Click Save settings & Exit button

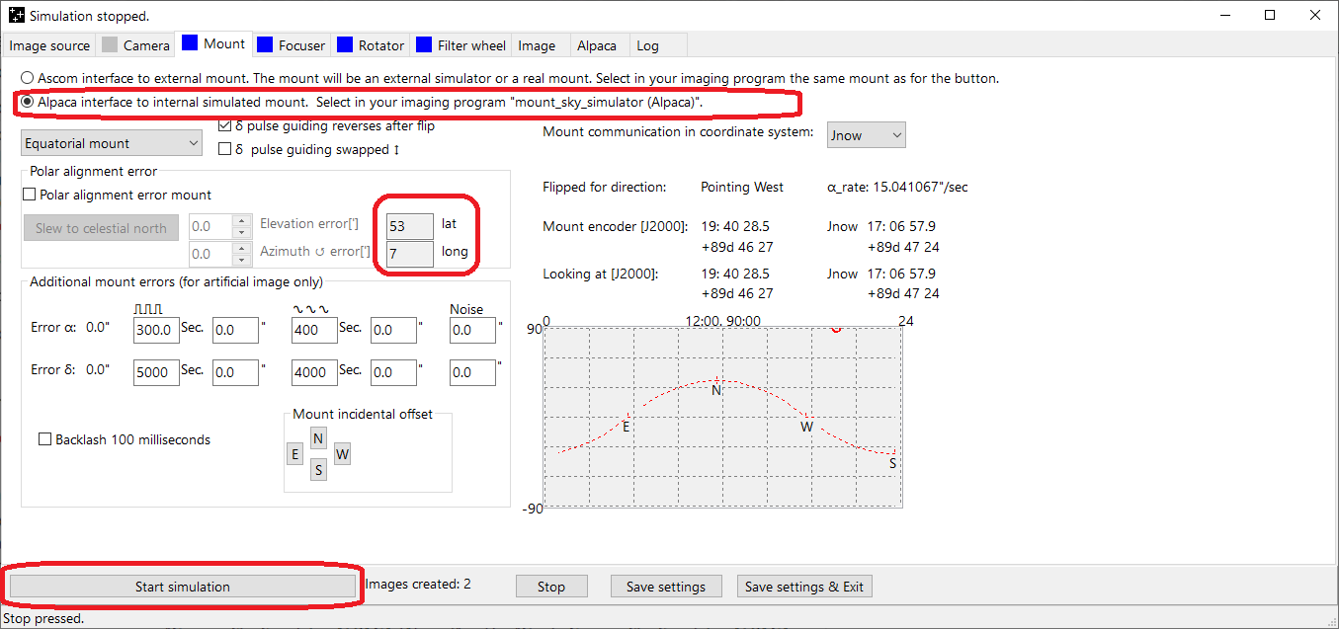point(803,587)
